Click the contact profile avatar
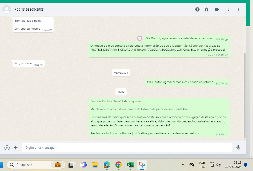253x171 pixels. [x=7, y=9]
